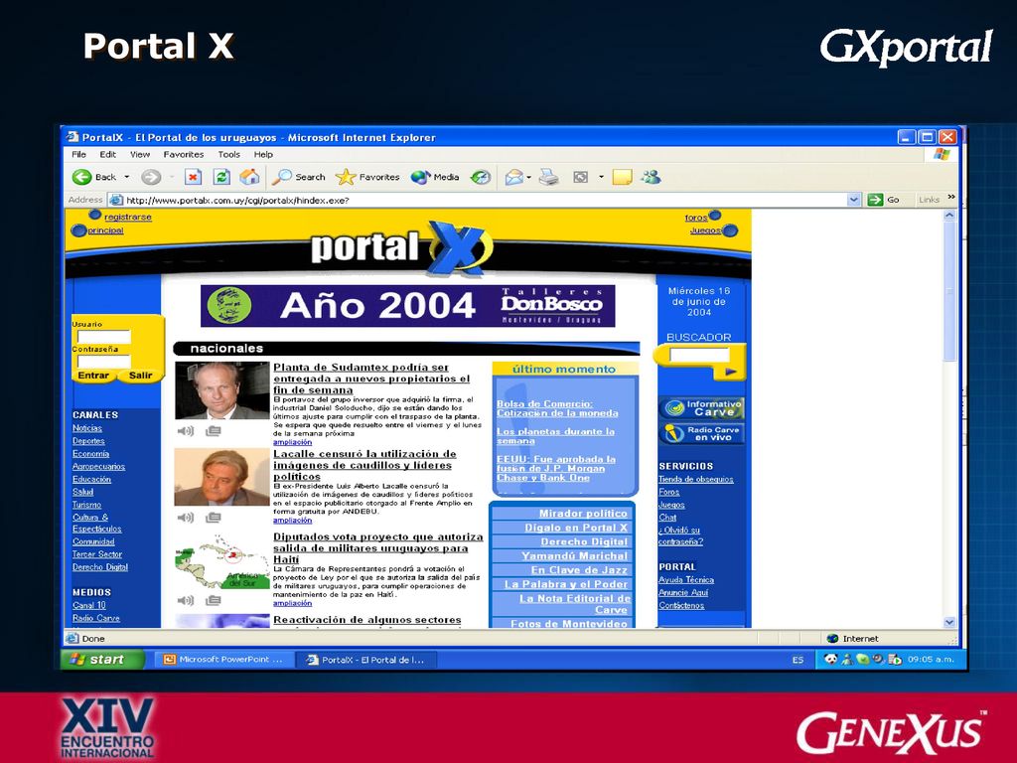Click the Internet zone globe in status bar
The height and width of the screenshot is (763, 1017).
[x=833, y=639]
